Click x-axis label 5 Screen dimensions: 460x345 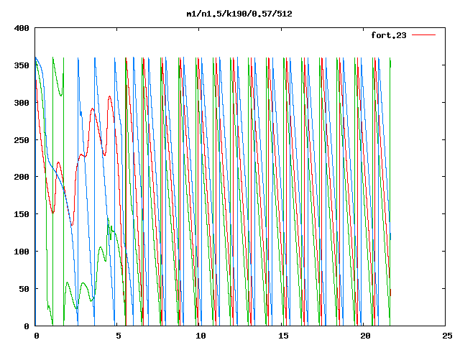coord(118,336)
